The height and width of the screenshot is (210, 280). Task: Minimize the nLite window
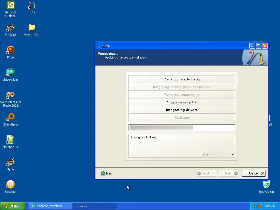click(x=252, y=46)
